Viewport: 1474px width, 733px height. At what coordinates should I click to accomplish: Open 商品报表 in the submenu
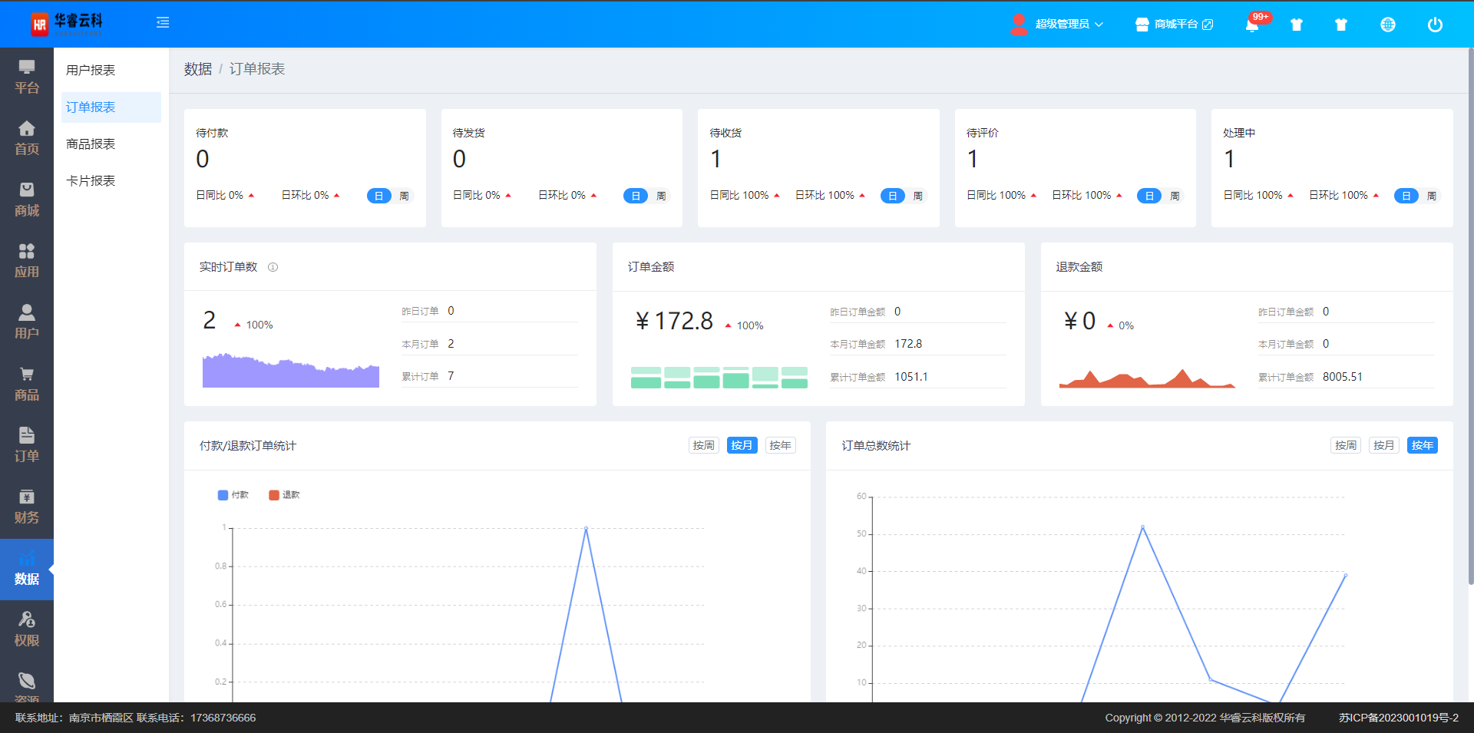click(91, 144)
